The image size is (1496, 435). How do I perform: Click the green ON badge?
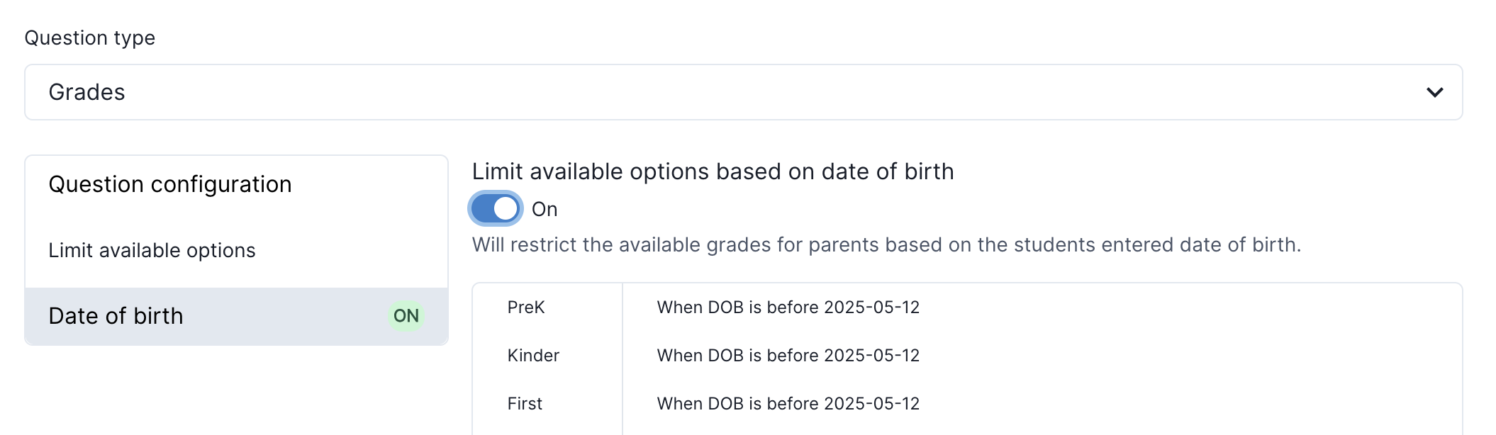click(x=406, y=316)
